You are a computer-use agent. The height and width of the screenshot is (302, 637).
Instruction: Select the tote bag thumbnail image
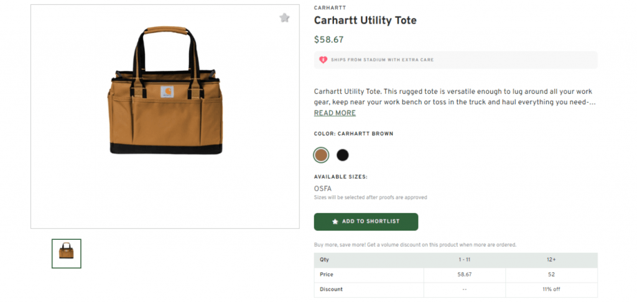coord(66,254)
